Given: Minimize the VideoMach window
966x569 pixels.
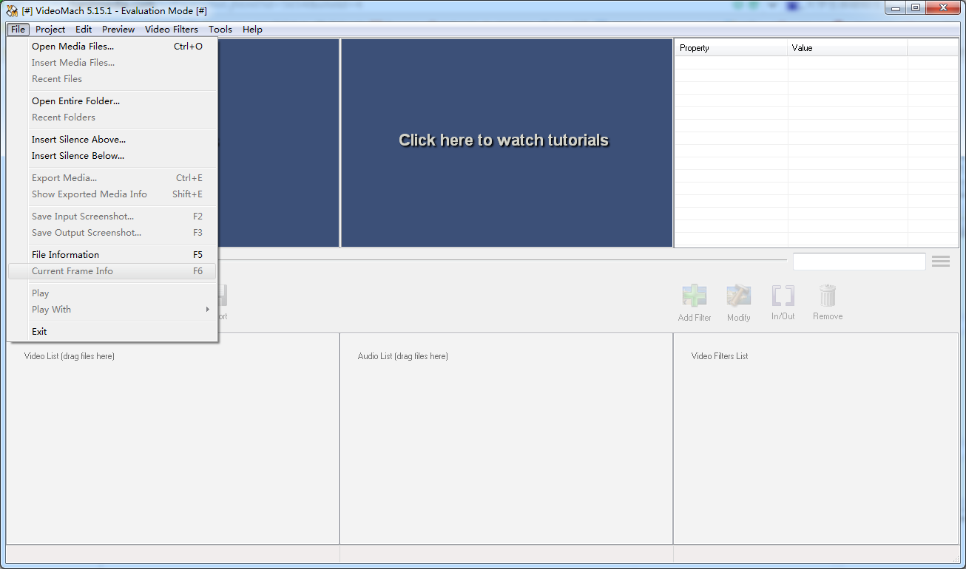Looking at the screenshot, I should [x=897, y=7].
